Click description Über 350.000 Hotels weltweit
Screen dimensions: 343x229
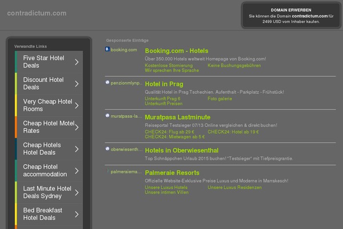[205, 59]
